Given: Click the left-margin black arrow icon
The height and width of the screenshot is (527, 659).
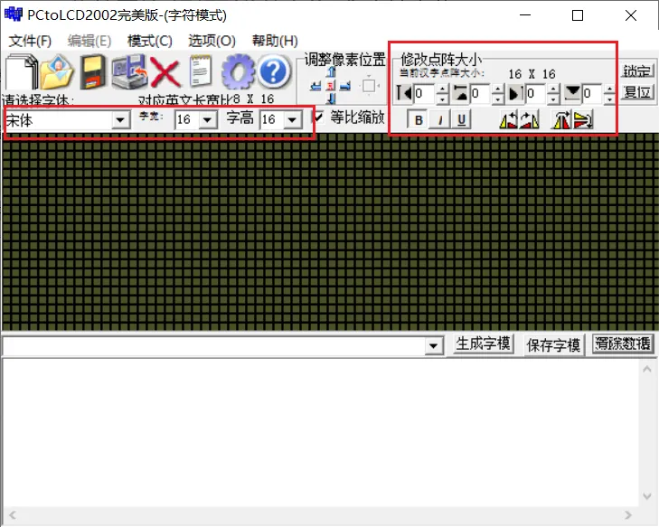Looking at the screenshot, I should [x=404, y=93].
